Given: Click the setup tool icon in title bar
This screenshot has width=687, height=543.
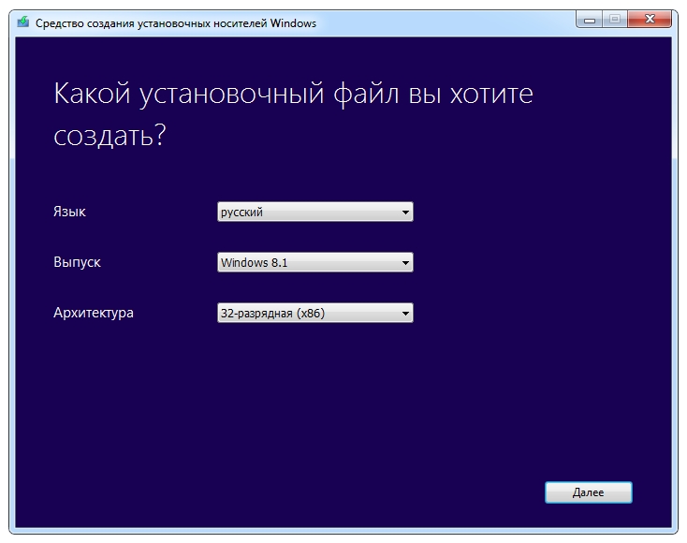Looking at the screenshot, I should tap(23, 23).
